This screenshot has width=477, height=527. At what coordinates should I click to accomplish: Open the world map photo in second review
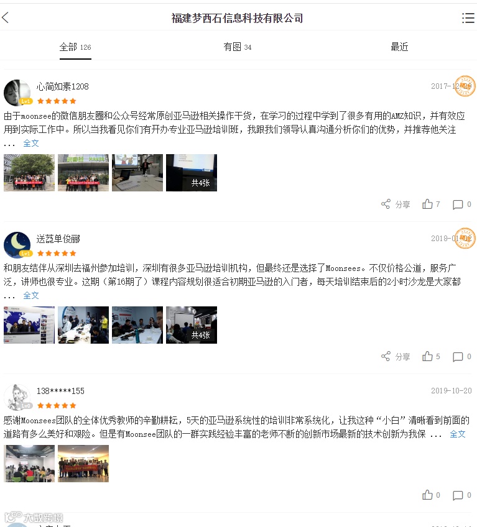point(29,325)
